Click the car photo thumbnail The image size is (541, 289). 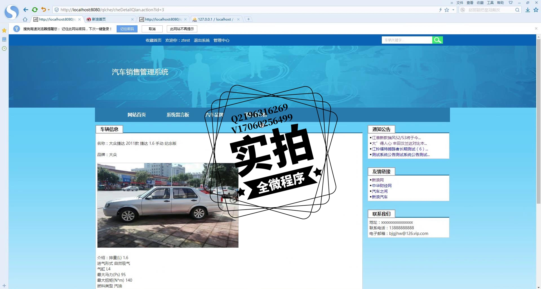coord(168,205)
